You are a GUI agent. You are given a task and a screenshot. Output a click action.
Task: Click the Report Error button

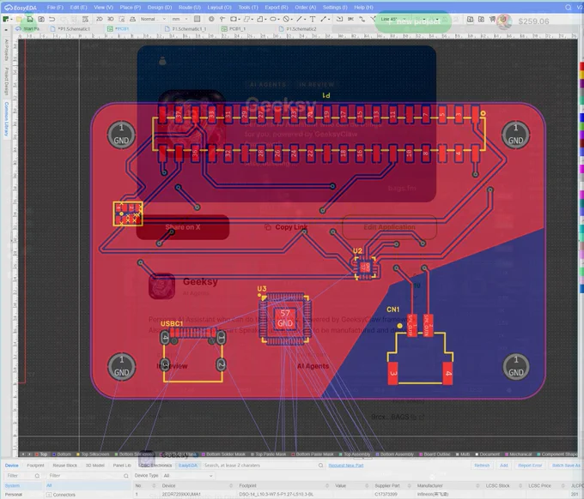click(530, 466)
